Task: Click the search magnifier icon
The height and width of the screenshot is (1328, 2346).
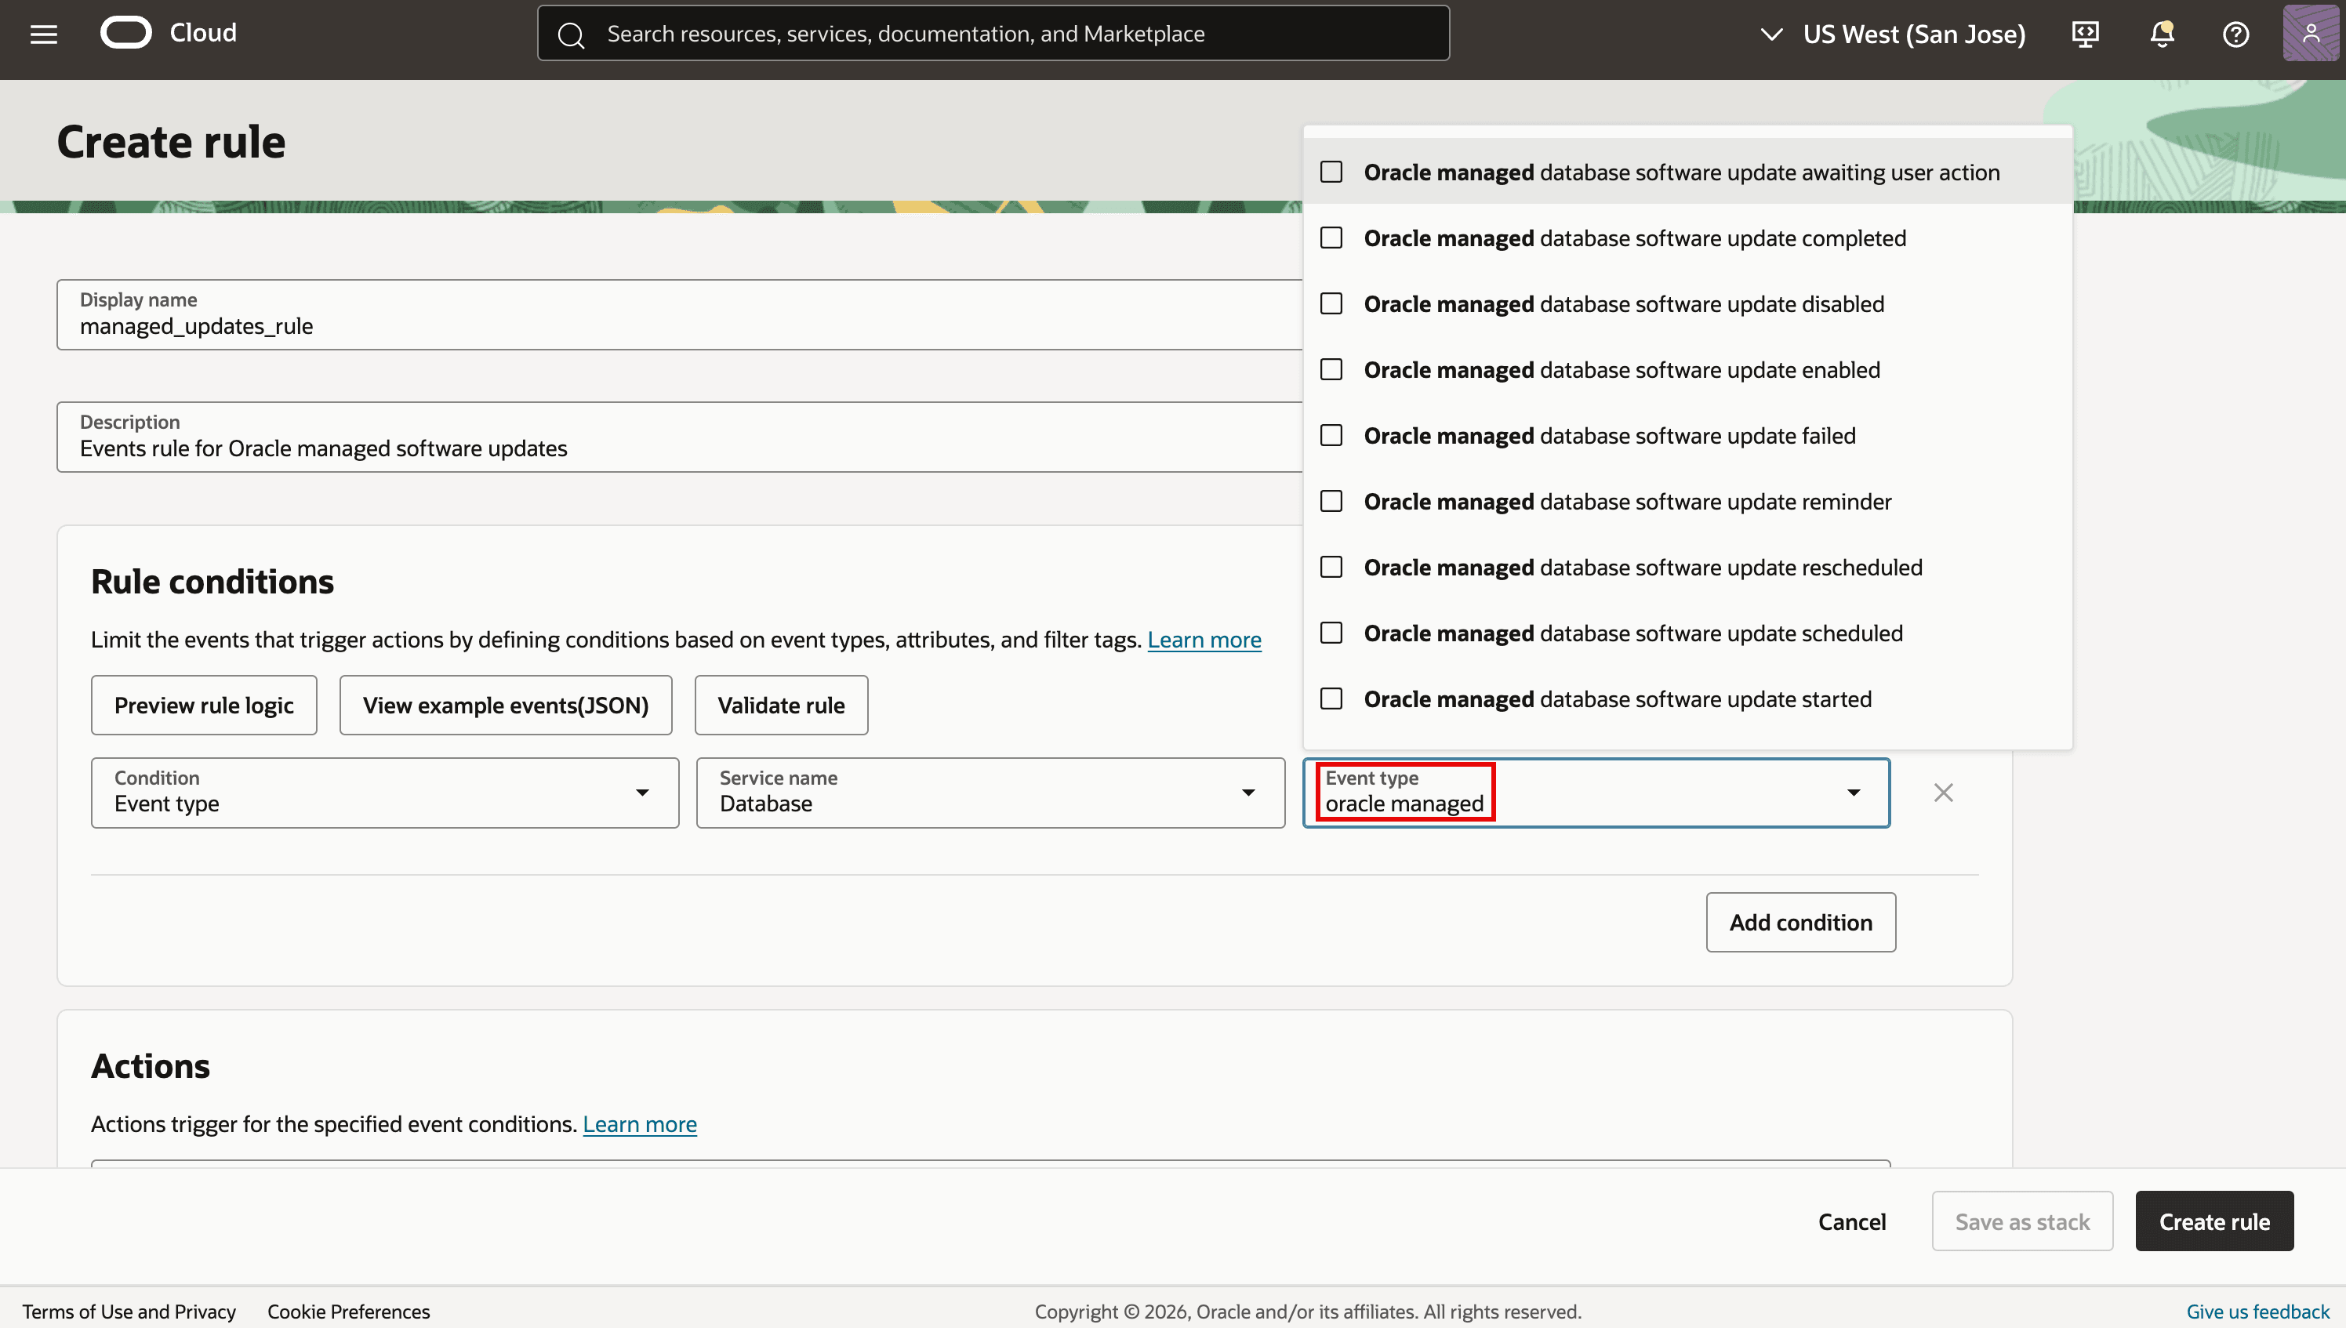Action: pos(571,34)
